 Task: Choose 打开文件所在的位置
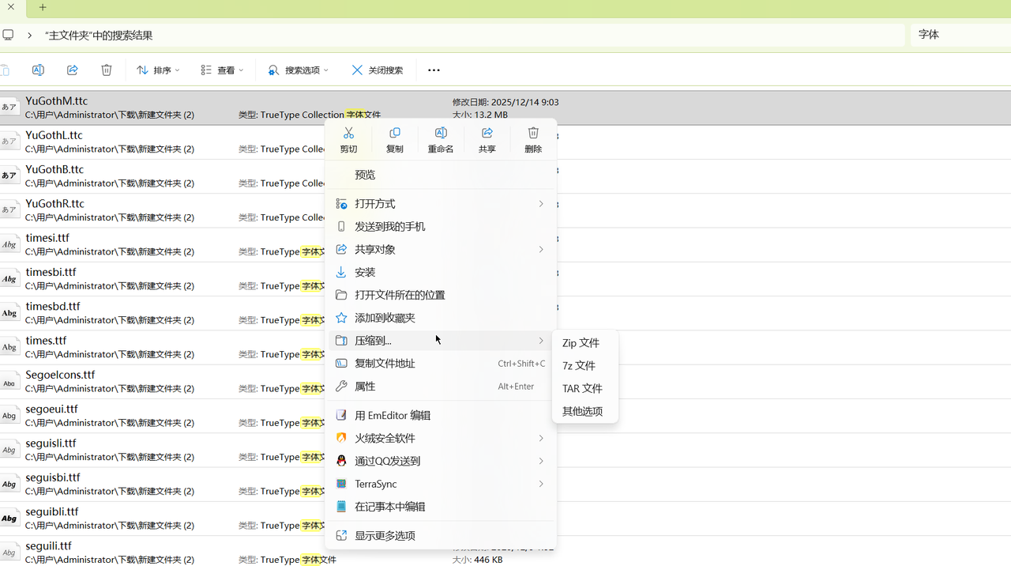[441, 295]
